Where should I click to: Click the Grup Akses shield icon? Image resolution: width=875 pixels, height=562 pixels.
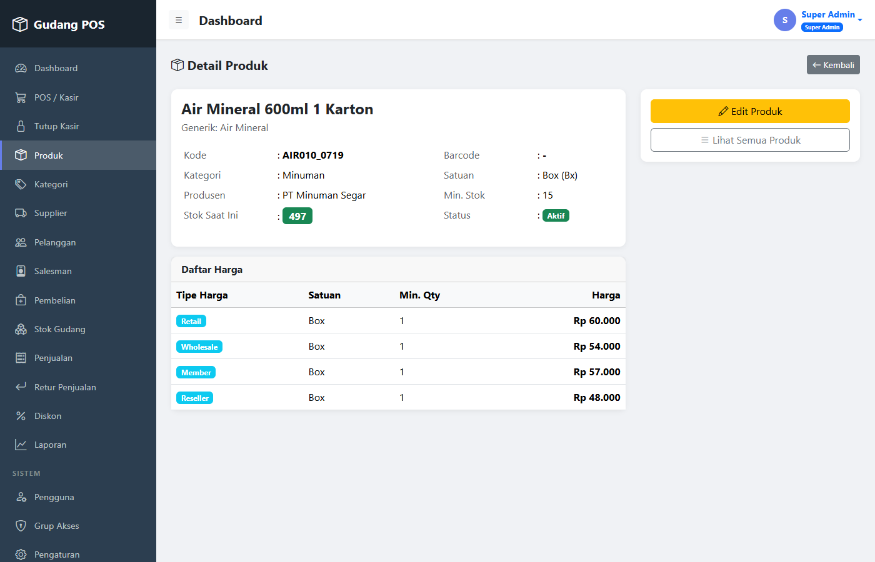pyautogui.click(x=21, y=526)
